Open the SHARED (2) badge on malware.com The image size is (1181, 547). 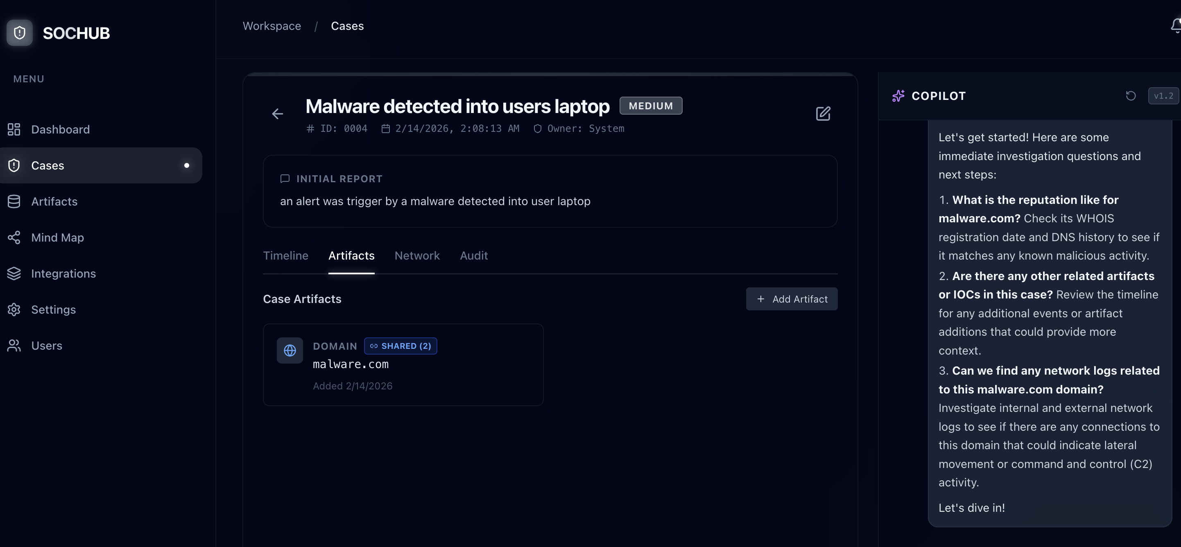(x=400, y=346)
